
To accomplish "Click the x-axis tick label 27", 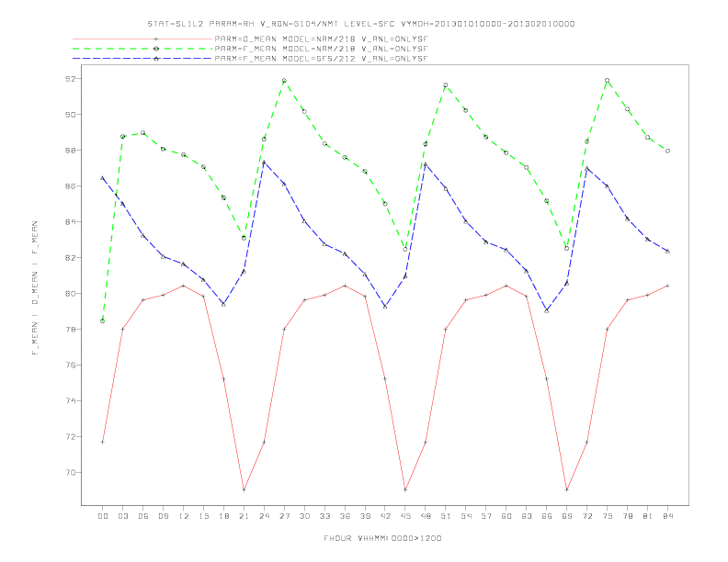I will tap(284, 516).
